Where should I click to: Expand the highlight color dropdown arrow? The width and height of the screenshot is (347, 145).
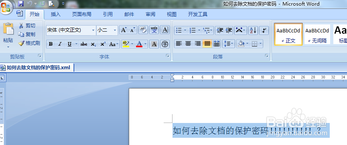[x=132, y=44]
